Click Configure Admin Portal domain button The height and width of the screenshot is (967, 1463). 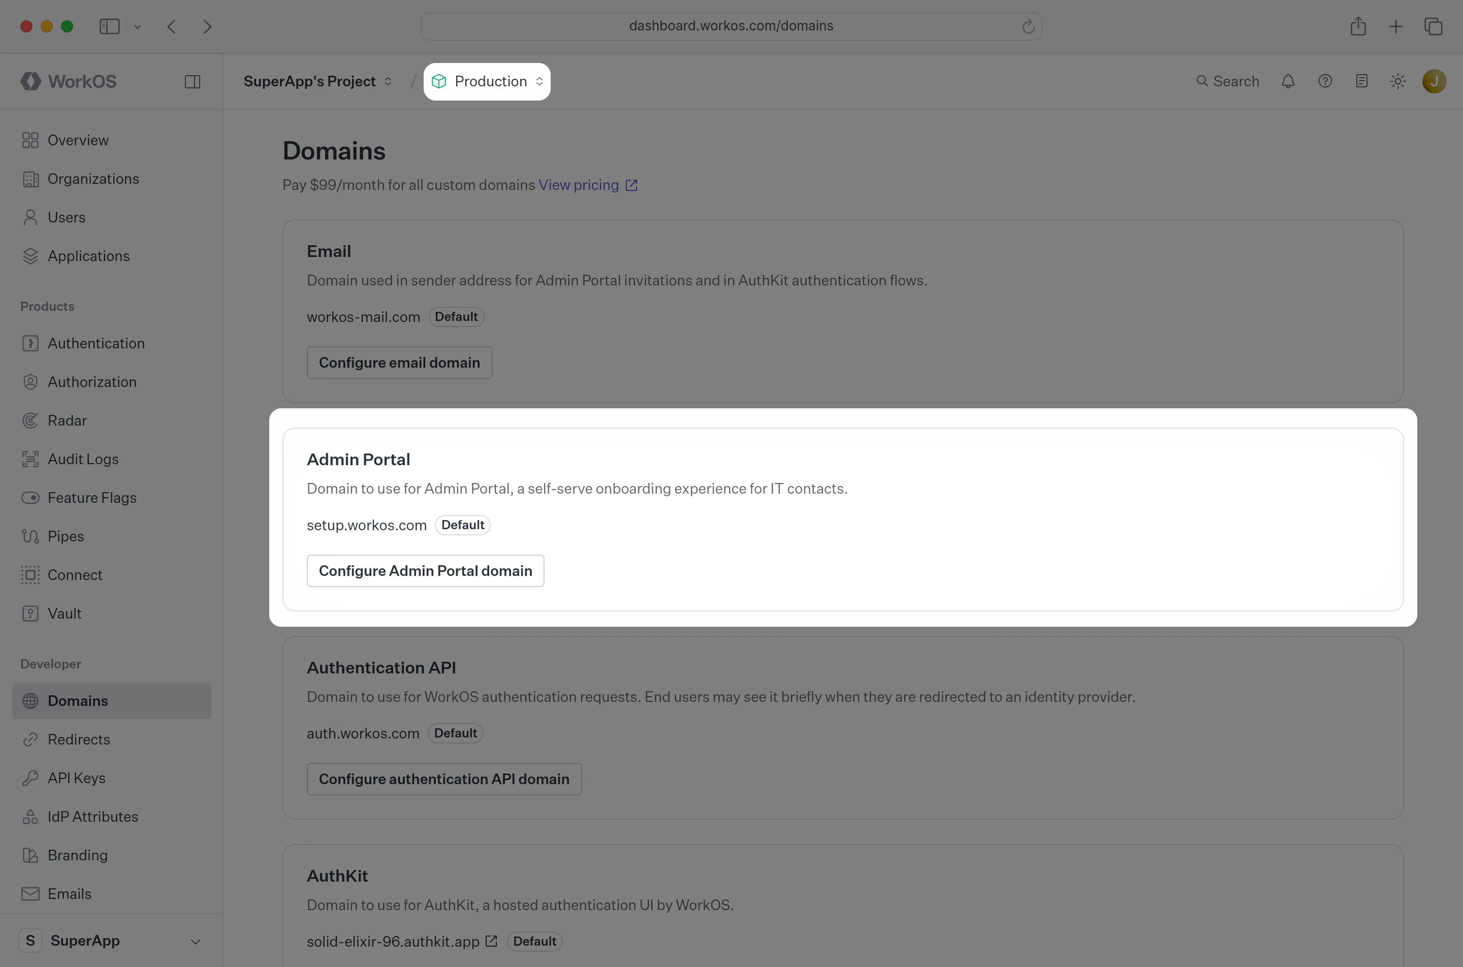pyautogui.click(x=426, y=571)
